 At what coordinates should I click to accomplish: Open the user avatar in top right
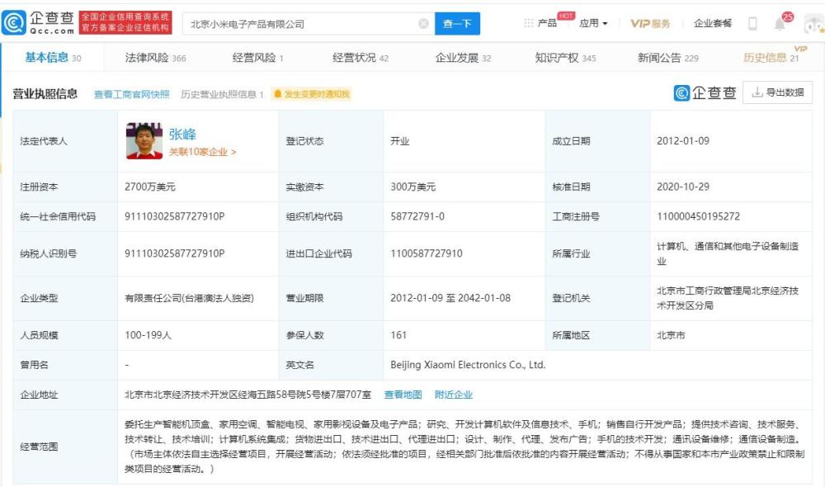(814, 24)
